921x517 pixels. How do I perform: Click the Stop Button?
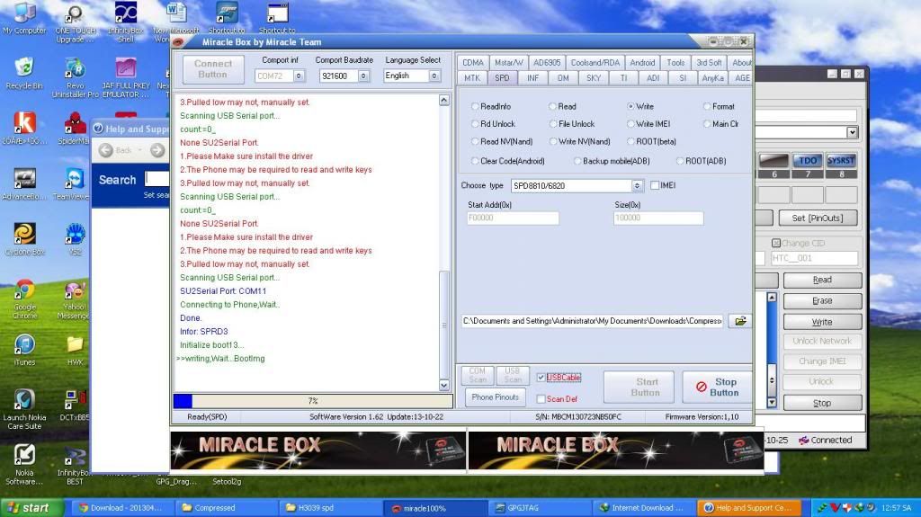(717, 387)
